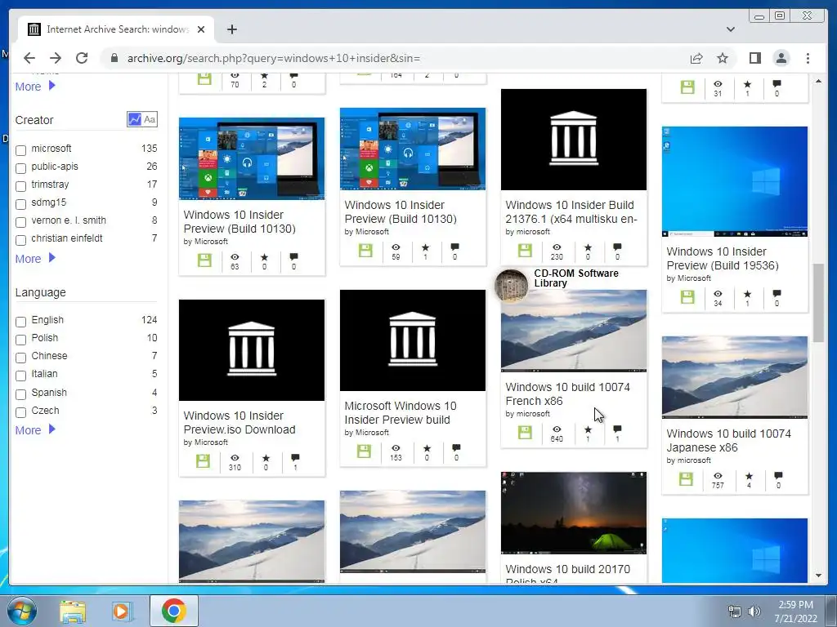The image size is (837, 627).
Task: Open Windows Media Player from taskbar
Action: pos(121,611)
